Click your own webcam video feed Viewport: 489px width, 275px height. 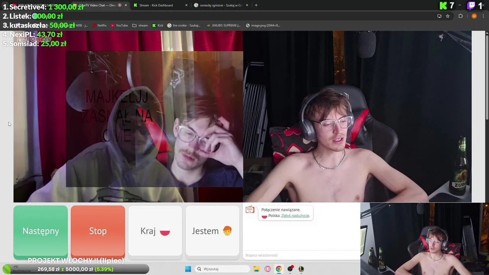click(357, 116)
